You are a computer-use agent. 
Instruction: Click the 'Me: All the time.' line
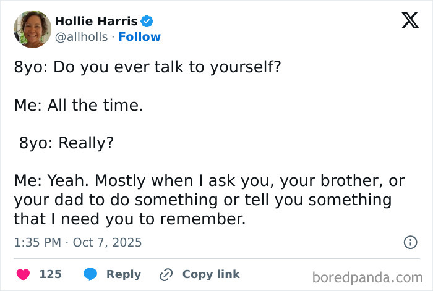79,105
